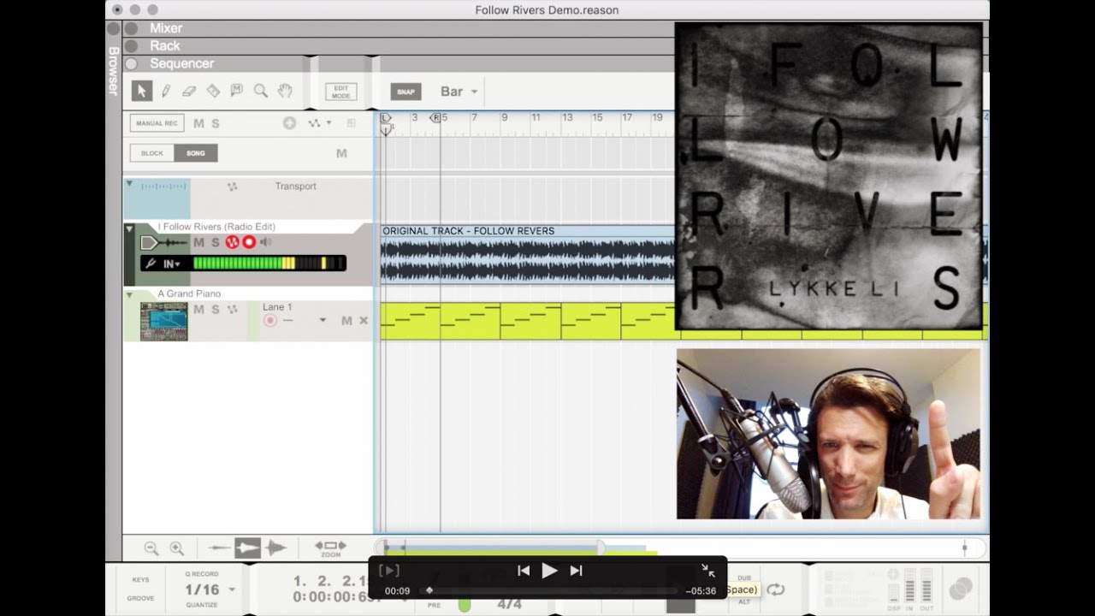The width and height of the screenshot is (1095, 616).
Task: Click the left loop locator L marker
Action: click(x=386, y=118)
